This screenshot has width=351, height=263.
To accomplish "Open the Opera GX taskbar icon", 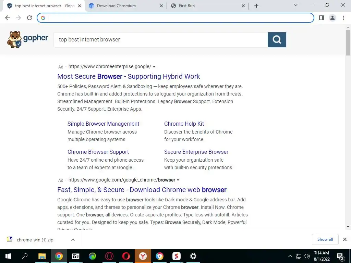I will coord(109,256).
